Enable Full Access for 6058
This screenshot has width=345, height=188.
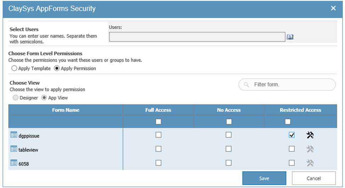(x=158, y=163)
